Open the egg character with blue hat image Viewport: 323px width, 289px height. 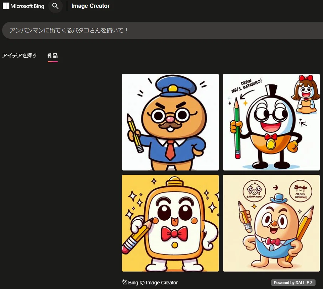(271, 223)
